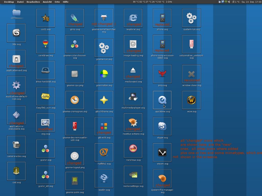Select the gnome-palm.svg icon
Image resolution: width=262 pixels, height=196 pixels.
(x=75, y=181)
